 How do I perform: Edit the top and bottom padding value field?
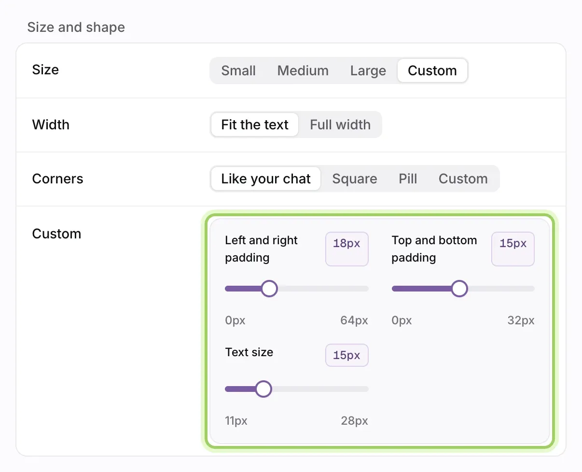pyautogui.click(x=513, y=249)
